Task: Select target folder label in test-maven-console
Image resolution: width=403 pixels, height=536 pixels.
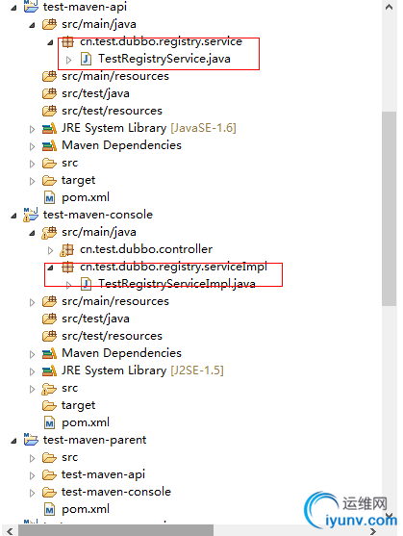Action: coord(79,406)
